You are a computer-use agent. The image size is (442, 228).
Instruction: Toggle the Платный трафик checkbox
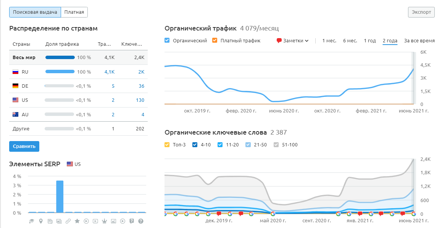(215, 40)
